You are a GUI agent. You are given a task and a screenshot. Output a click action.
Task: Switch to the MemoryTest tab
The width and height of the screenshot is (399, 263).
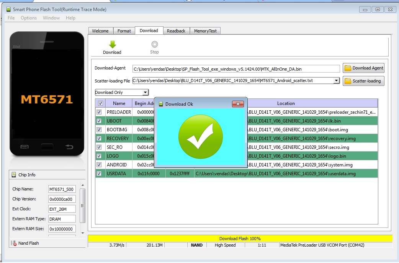point(205,31)
